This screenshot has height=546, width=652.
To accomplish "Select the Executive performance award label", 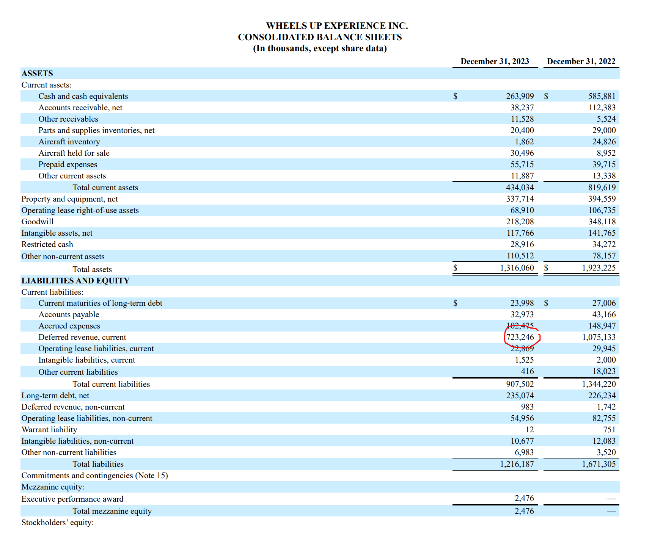I will 72,499.
